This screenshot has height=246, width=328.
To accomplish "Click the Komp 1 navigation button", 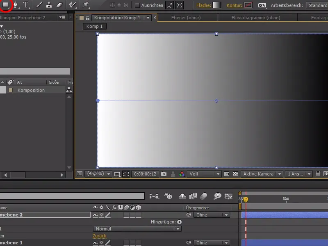I will click(94, 26).
